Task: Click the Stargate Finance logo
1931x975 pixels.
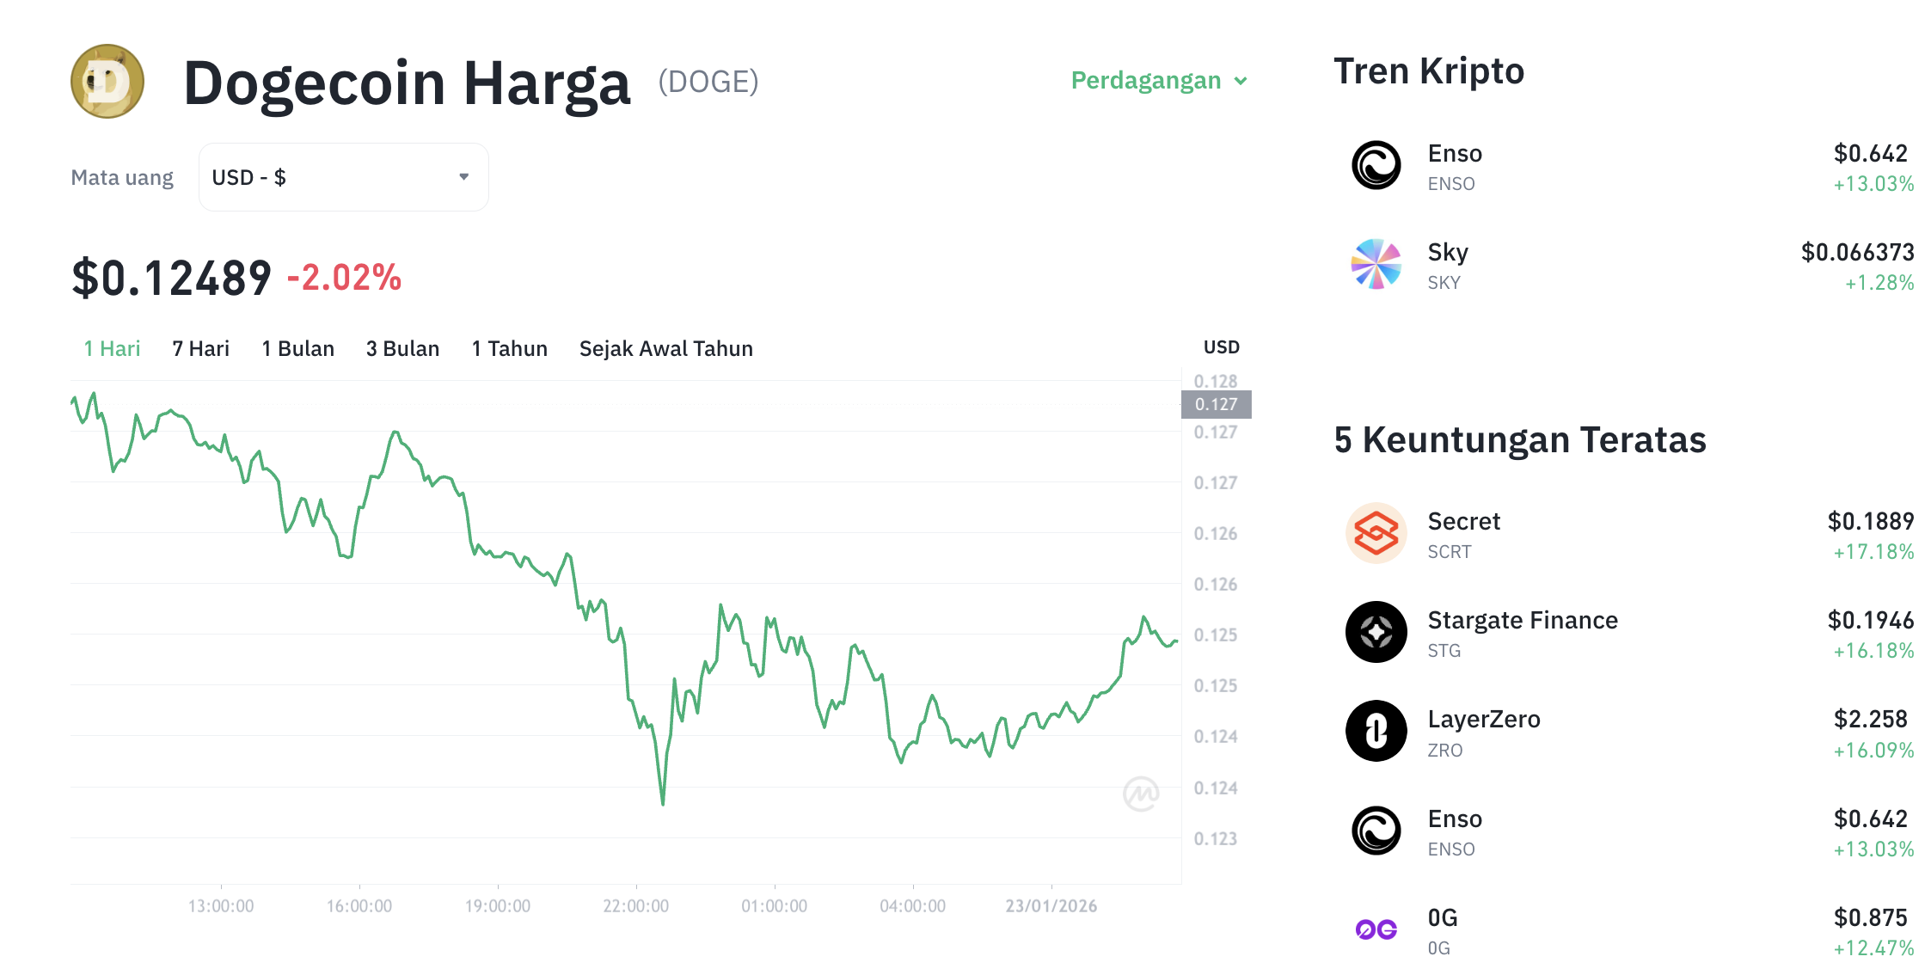Action: point(1376,633)
